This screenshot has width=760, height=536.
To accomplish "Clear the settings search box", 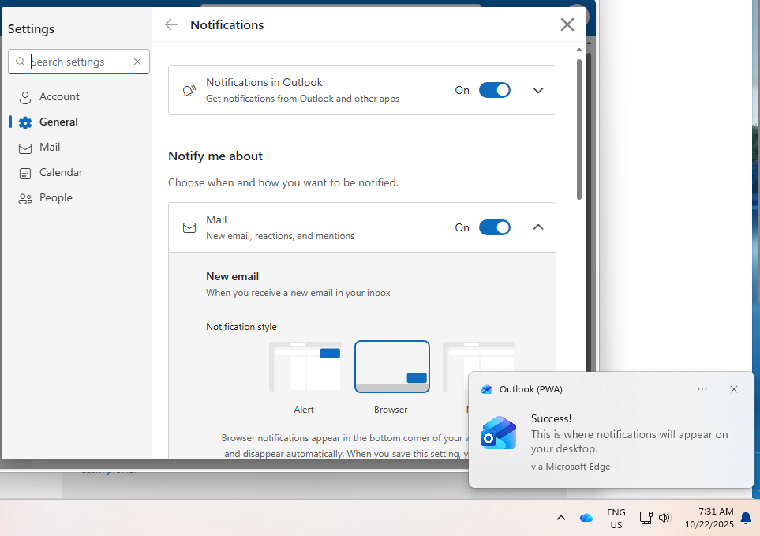I will pyautogui.click(x=137, y=61).
